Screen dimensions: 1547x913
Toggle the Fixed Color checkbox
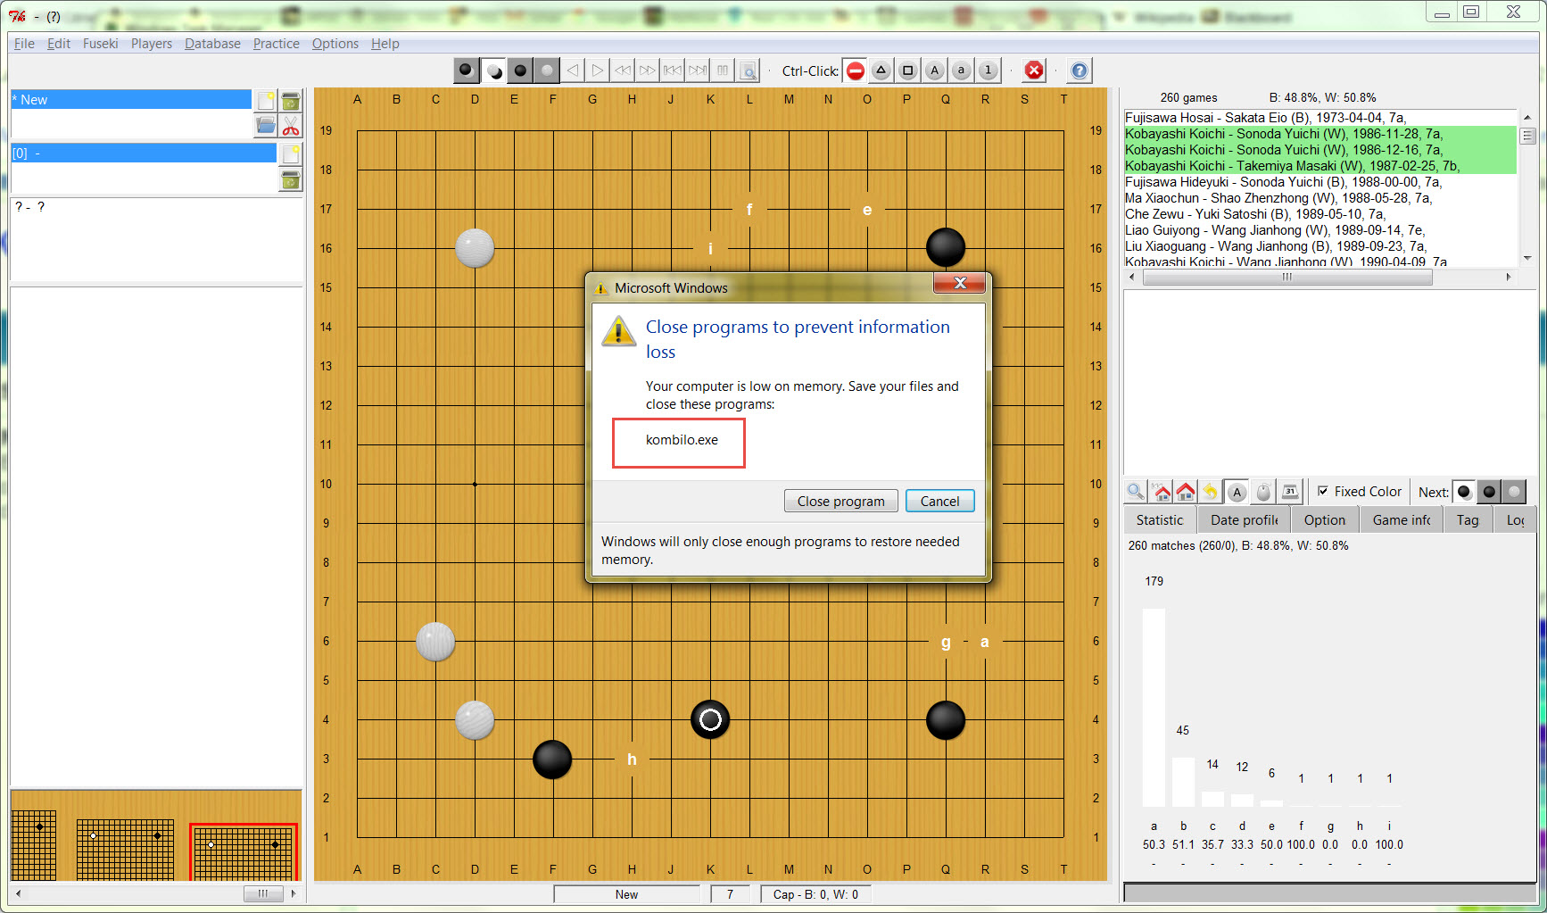click(1323, 491)
